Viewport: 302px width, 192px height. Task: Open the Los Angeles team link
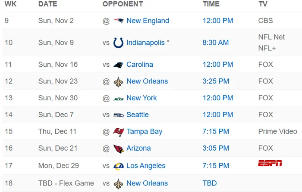click(146, 166)
